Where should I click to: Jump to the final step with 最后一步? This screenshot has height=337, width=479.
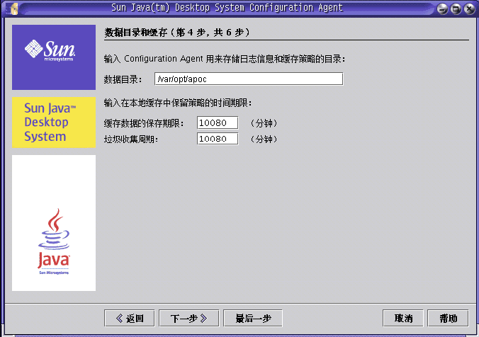tap(253, 319)
